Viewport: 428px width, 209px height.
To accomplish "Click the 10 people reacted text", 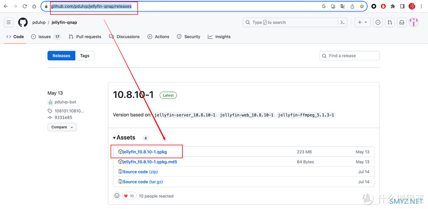I will click(156, 196).
